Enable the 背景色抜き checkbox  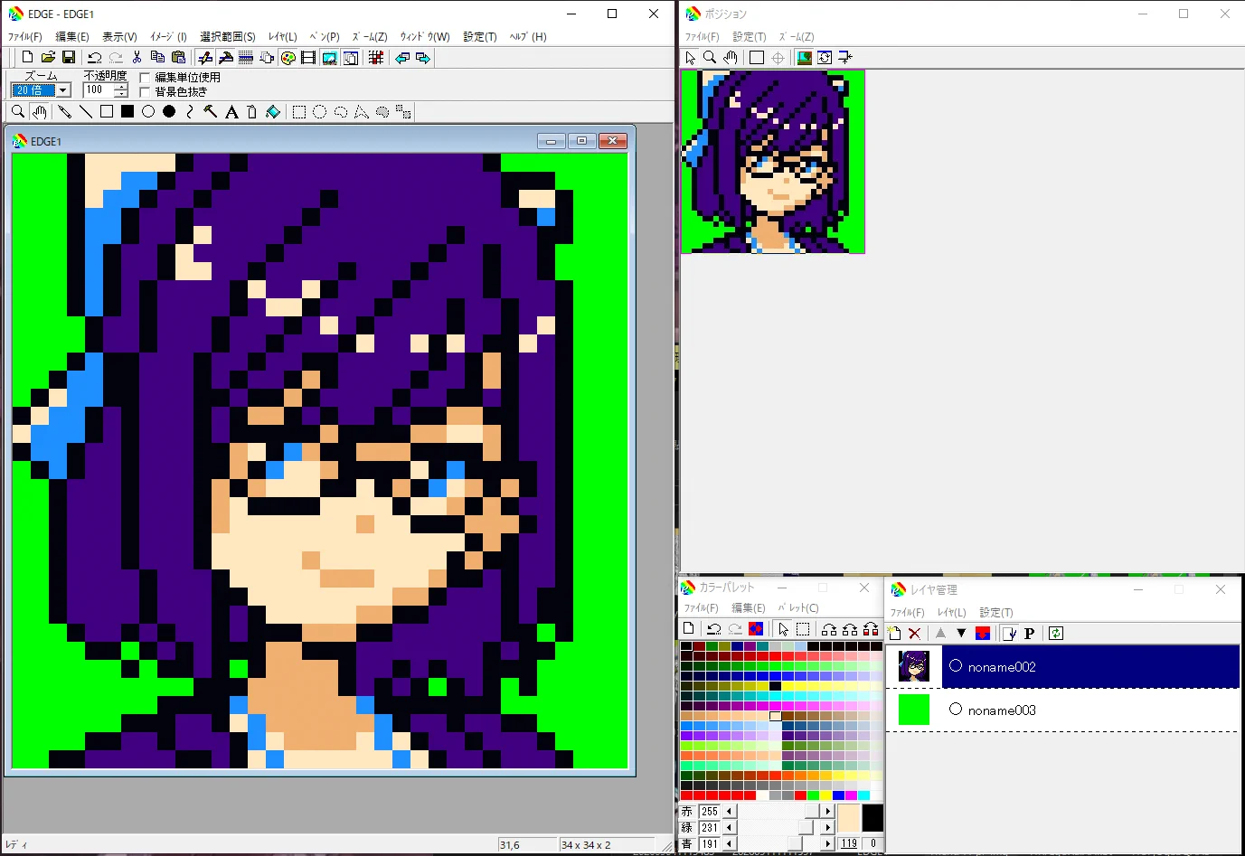145,92
